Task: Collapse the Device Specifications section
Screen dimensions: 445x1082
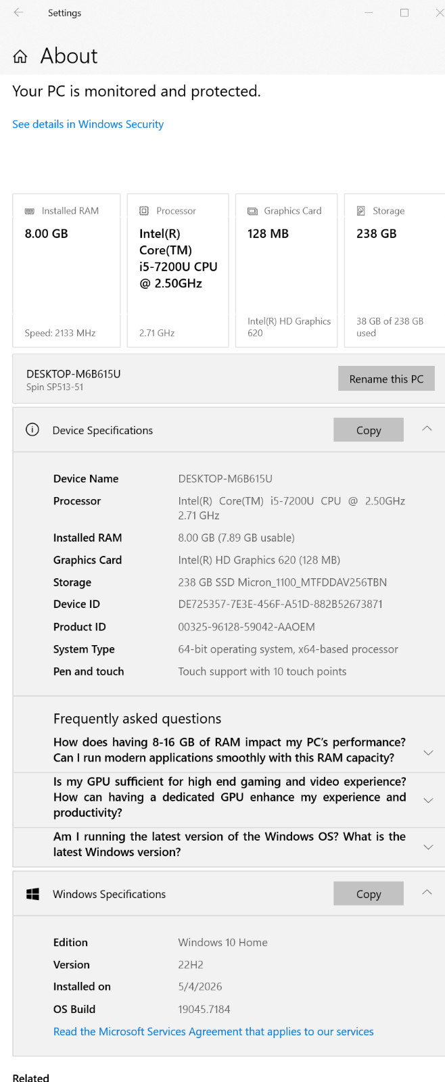Action: pos(427,429)
